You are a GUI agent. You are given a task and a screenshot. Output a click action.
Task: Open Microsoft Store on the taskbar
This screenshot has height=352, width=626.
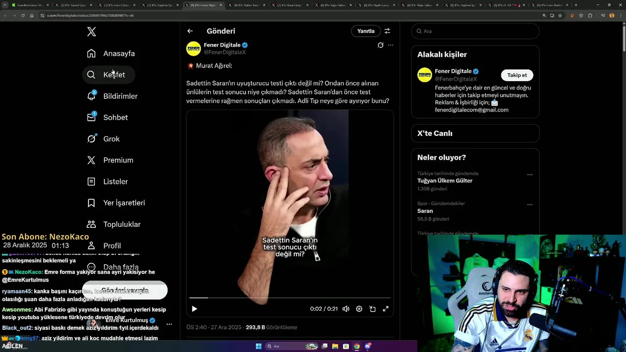tap(346, 346)
